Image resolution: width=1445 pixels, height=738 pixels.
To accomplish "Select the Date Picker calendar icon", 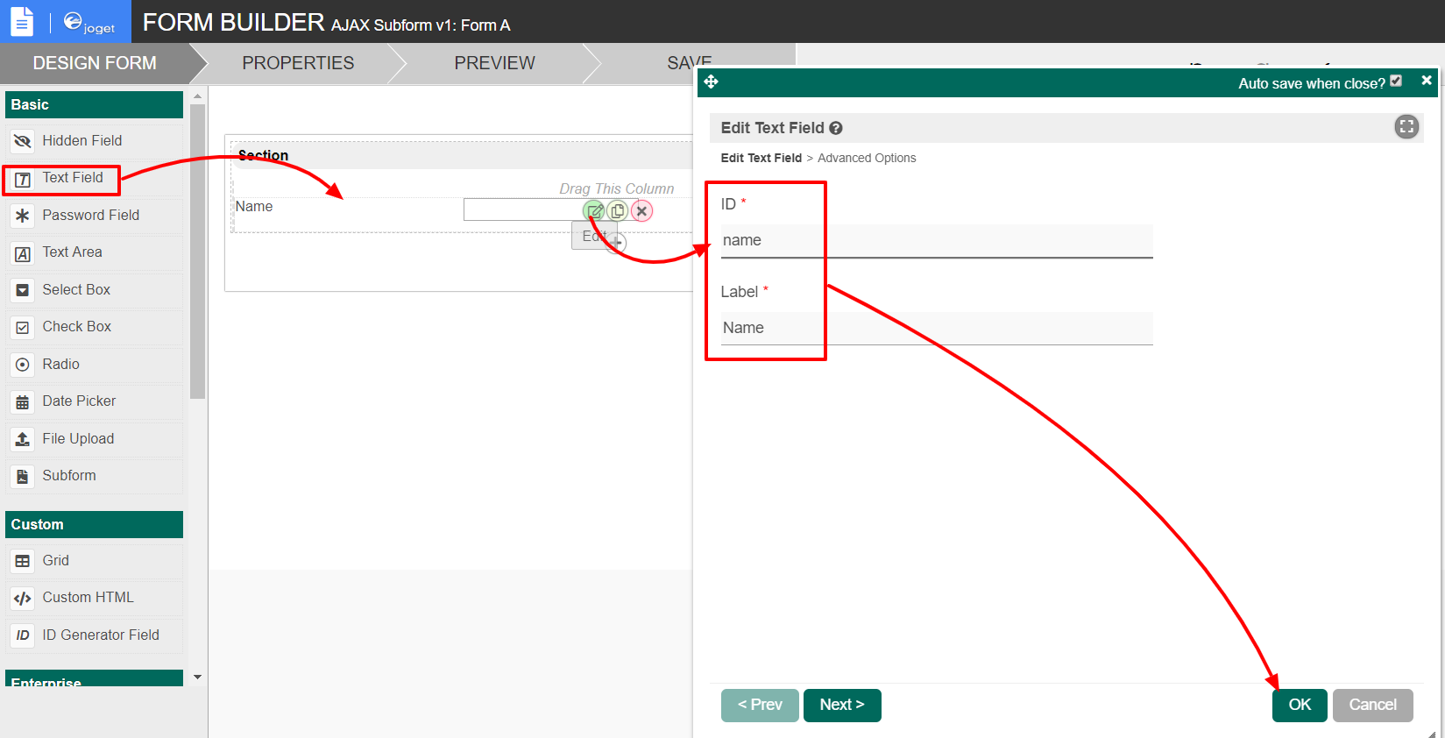I will 23,402.
